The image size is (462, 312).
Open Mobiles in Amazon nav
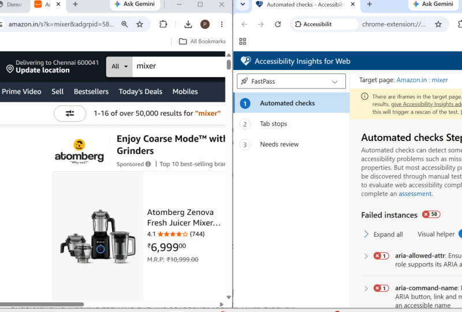pos(185,92)
